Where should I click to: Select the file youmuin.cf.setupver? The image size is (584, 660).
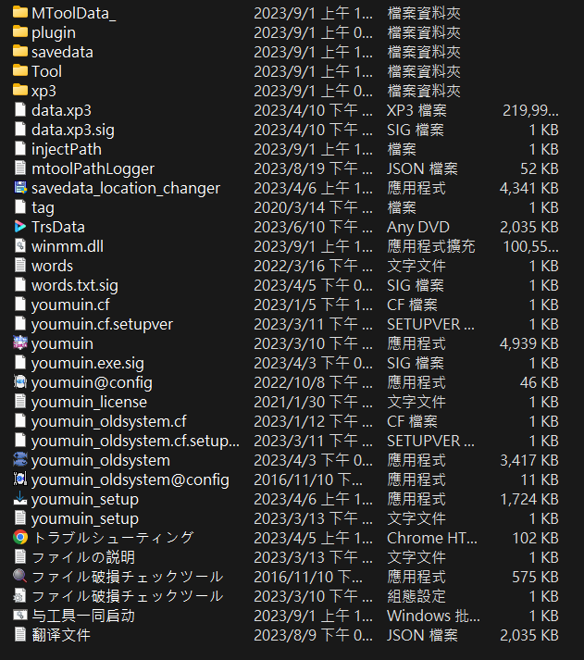(x=102, y=324)
